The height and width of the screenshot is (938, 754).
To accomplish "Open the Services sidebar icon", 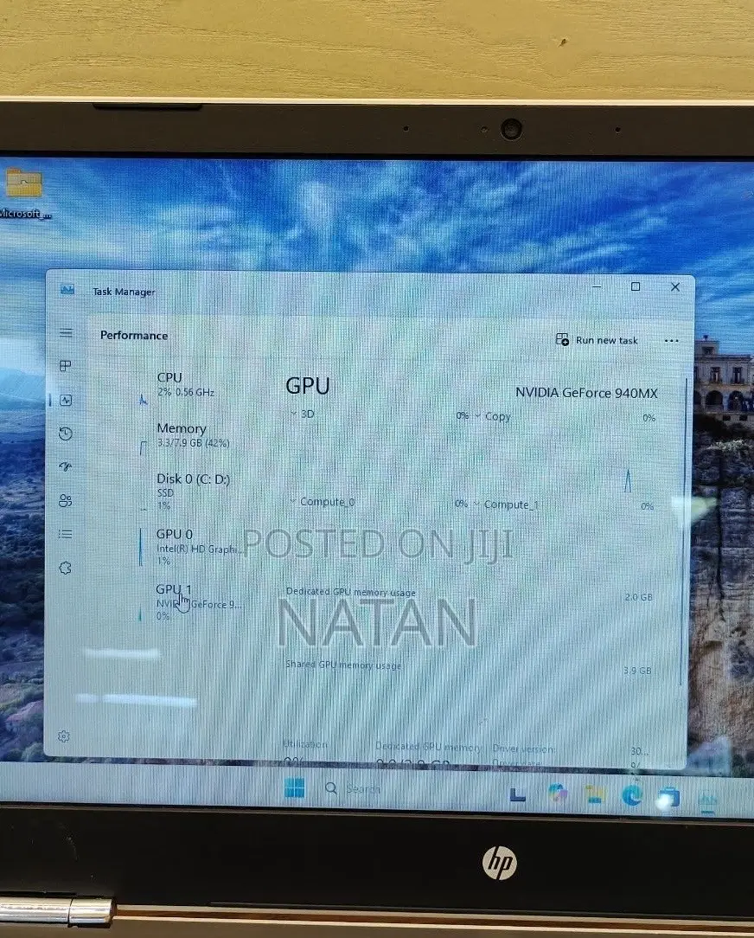I will (66, 568).
